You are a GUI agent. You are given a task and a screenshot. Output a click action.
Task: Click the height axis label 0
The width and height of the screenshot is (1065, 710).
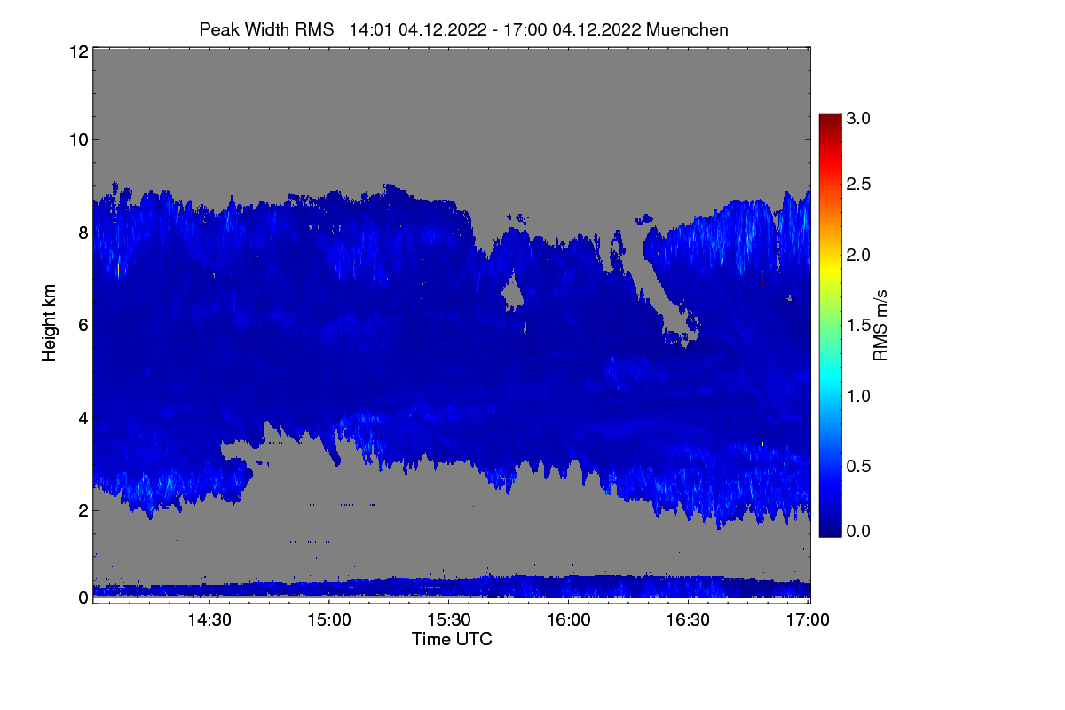tap(83, 597)
